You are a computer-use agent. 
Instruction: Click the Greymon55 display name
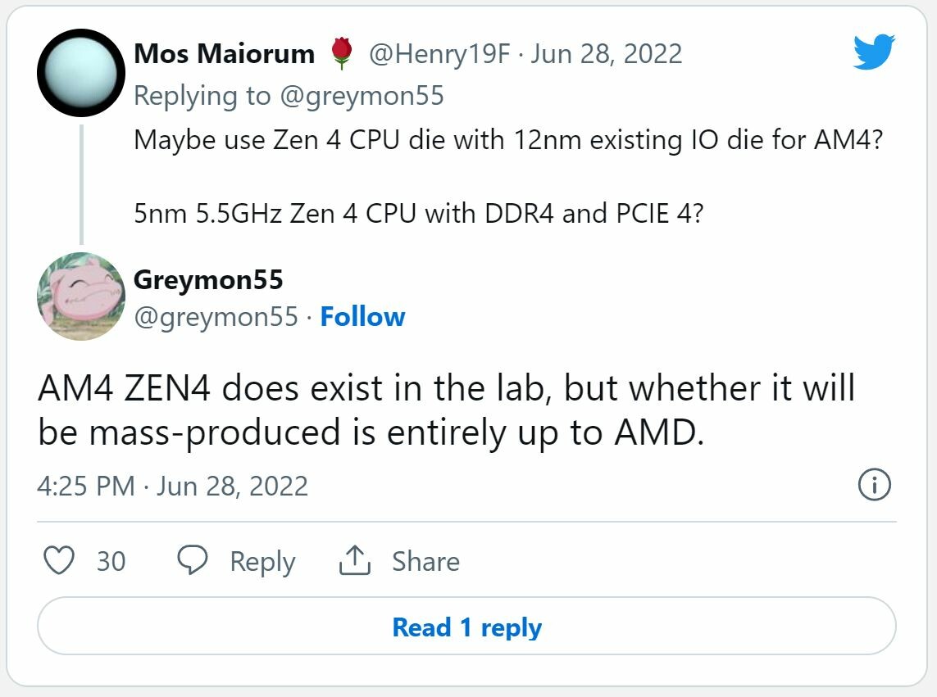208,280
